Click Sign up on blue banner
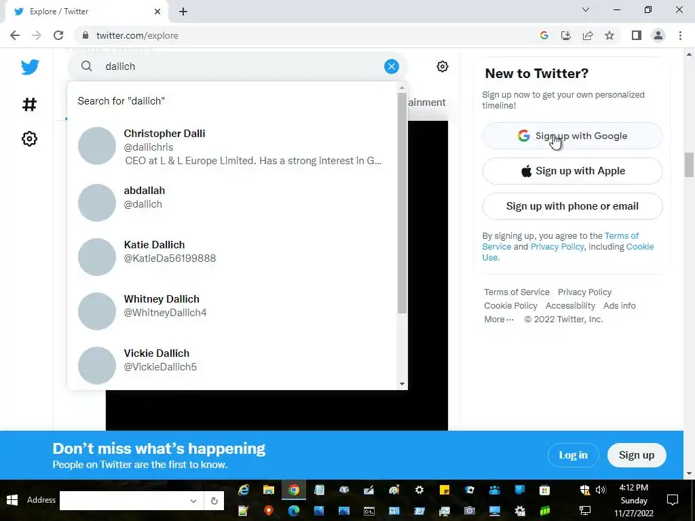This screenshot has width=695, height=521. [x=637, y=455]
